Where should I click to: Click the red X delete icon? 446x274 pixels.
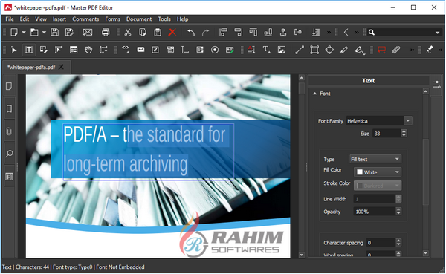(x=172, y=32)
